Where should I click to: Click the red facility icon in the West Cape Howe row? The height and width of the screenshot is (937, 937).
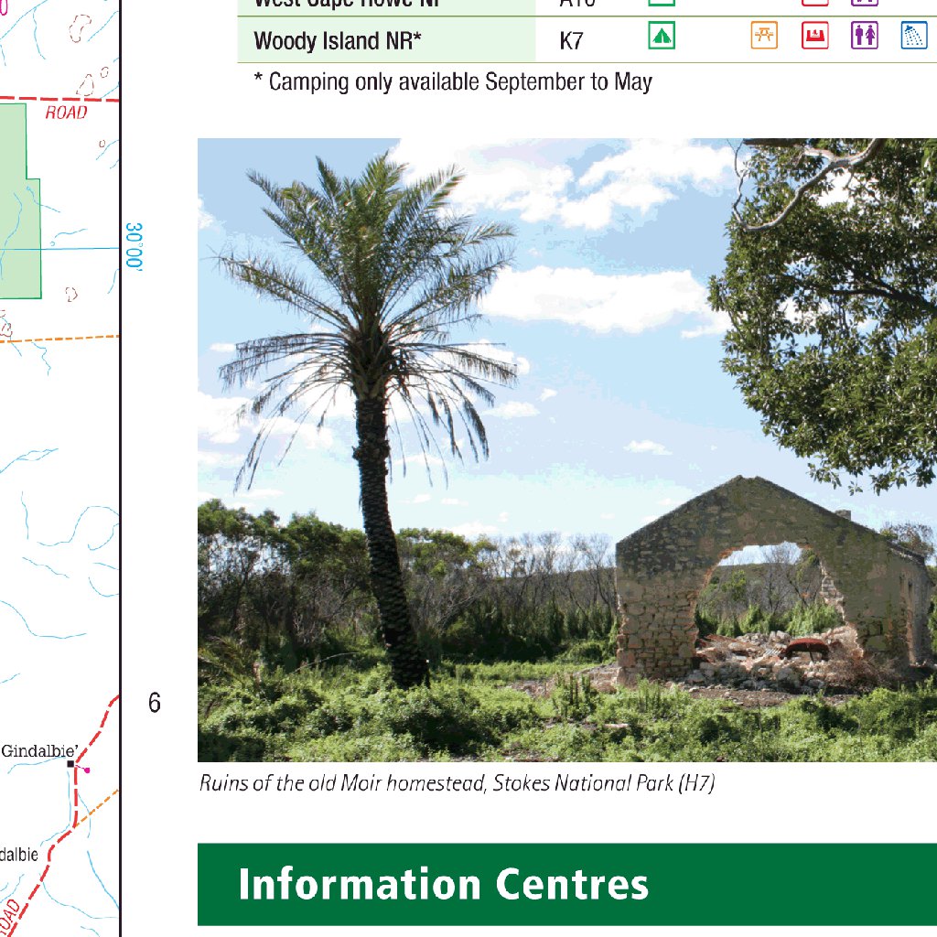tap(817, 5)
